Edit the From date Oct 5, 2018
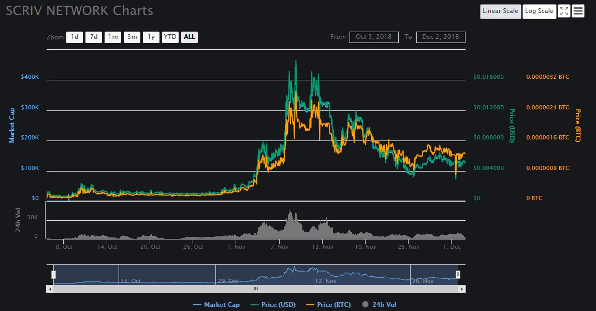The image size is (596, 311). pyautogui.click(x=374, y=37)
